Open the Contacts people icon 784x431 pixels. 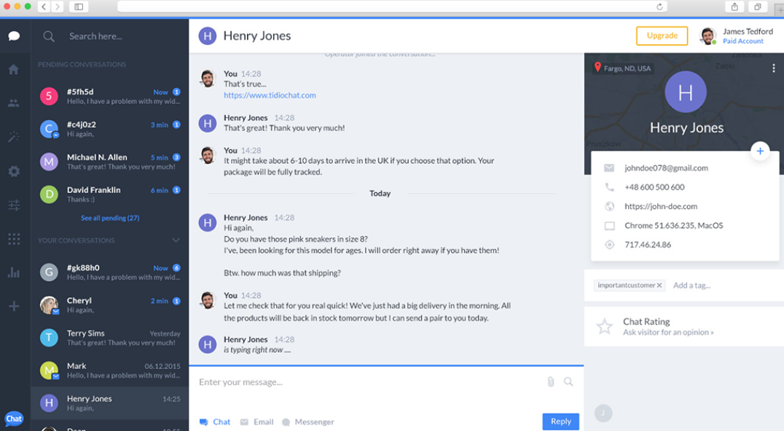pyautogui.click(x=13, y=103)
